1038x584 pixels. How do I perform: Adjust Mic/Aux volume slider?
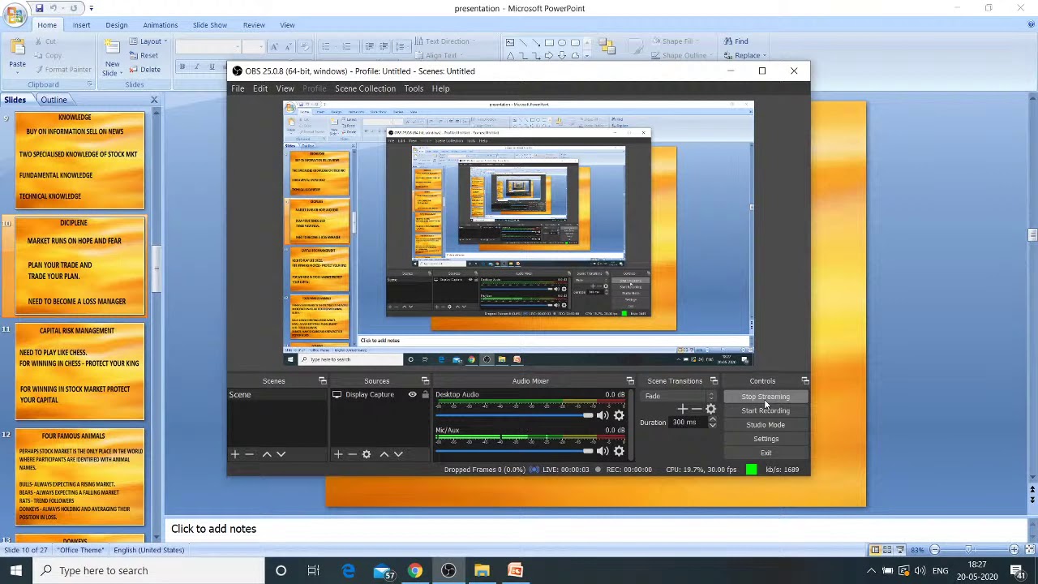pyautogui.click(x=515, y=451)
